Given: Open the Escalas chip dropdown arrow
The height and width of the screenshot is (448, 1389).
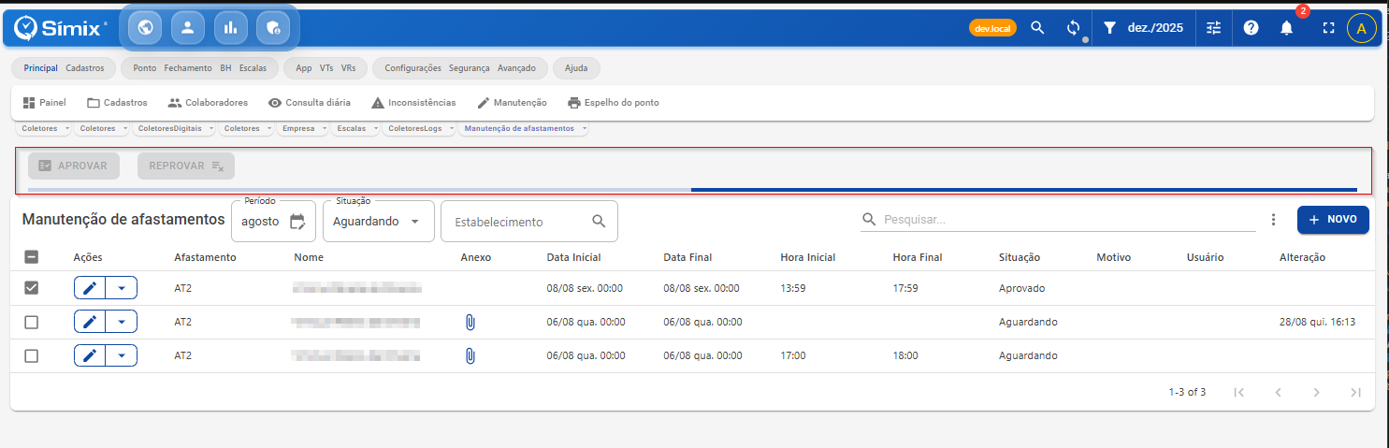Looking at the screenshot, I should point(374,128).
